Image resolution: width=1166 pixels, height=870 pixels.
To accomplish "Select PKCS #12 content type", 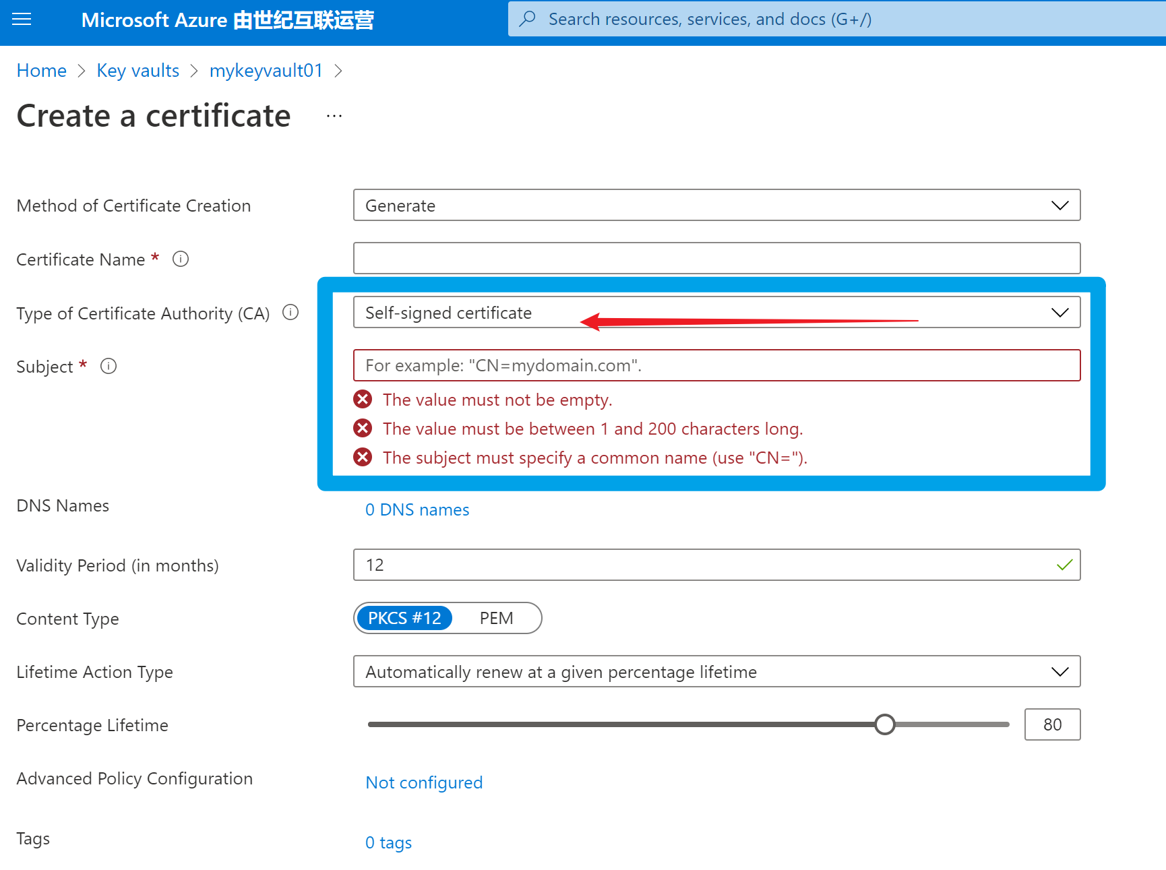I will pos(404,618).
